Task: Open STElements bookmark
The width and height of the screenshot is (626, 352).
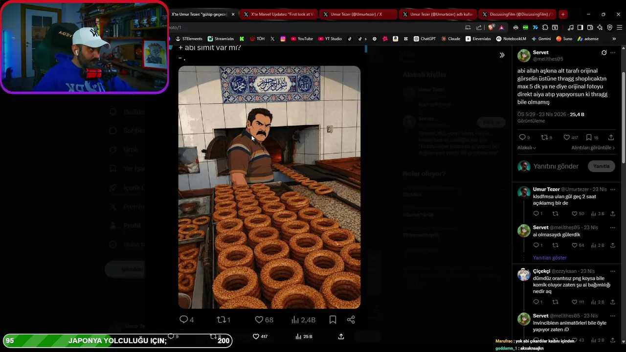Action: click(189, 39)
